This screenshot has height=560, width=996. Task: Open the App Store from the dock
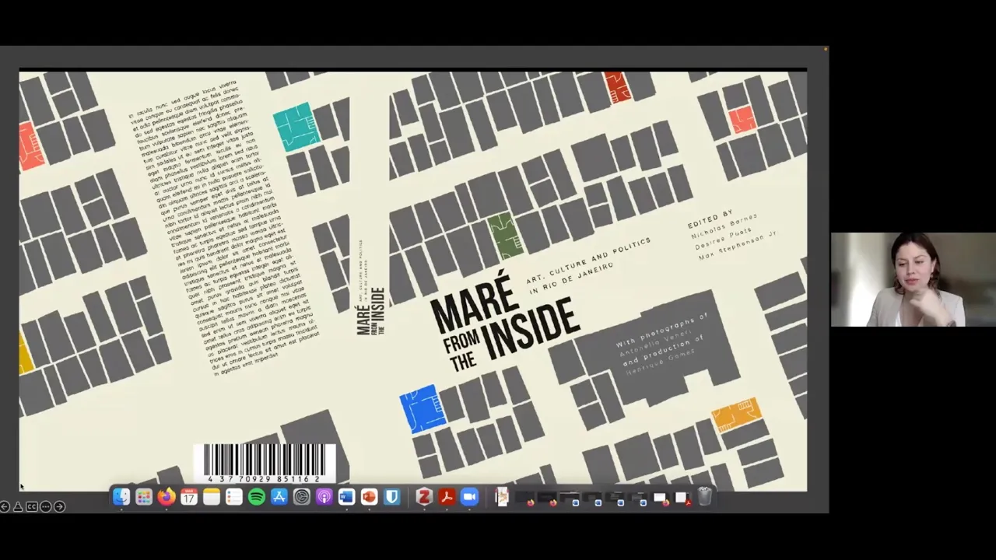(x=279, y=497)
